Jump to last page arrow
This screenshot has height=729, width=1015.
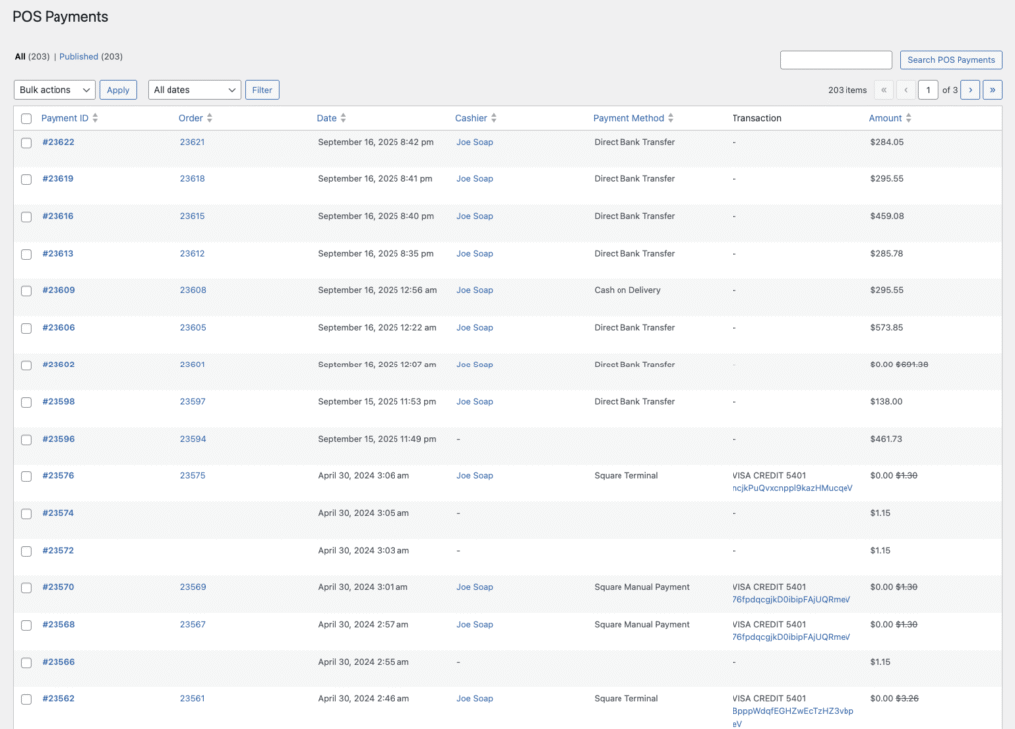[992, 90]
